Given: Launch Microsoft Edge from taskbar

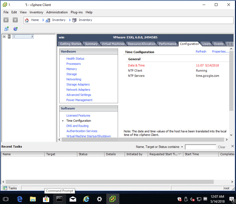Looking at the screenshot, I should (20, 199).
